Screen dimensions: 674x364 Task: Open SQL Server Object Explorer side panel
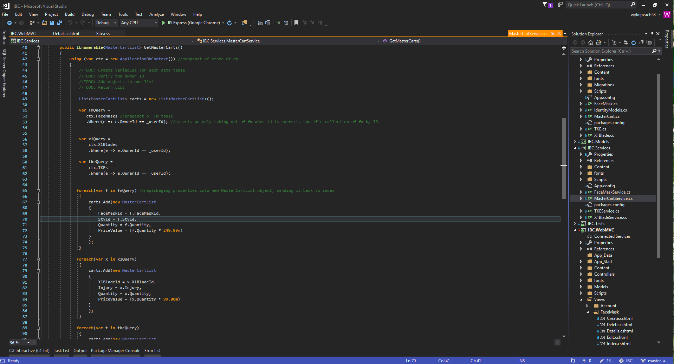pos(4,73)
